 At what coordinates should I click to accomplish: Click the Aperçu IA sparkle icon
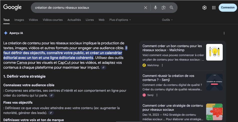point(6,33)
